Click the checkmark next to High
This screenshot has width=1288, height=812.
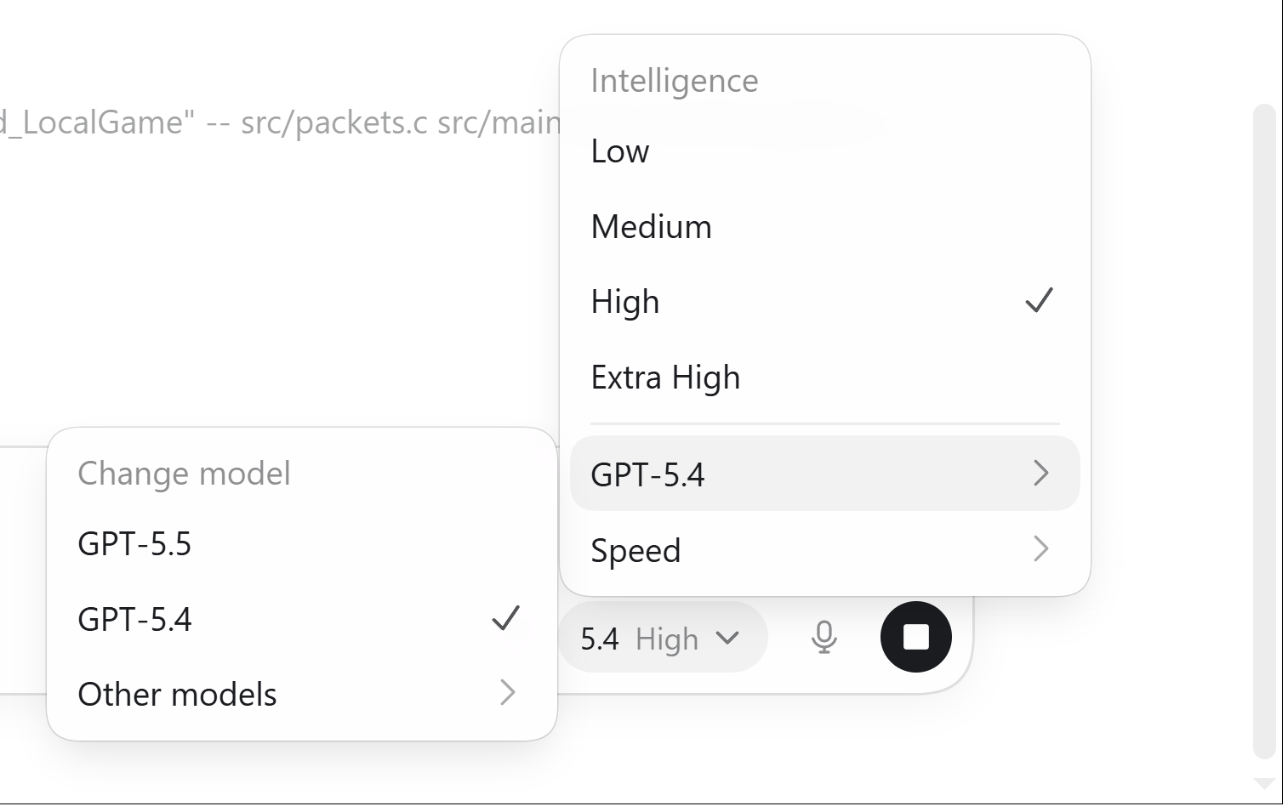pyautogui.click(x=1039, y=300)
